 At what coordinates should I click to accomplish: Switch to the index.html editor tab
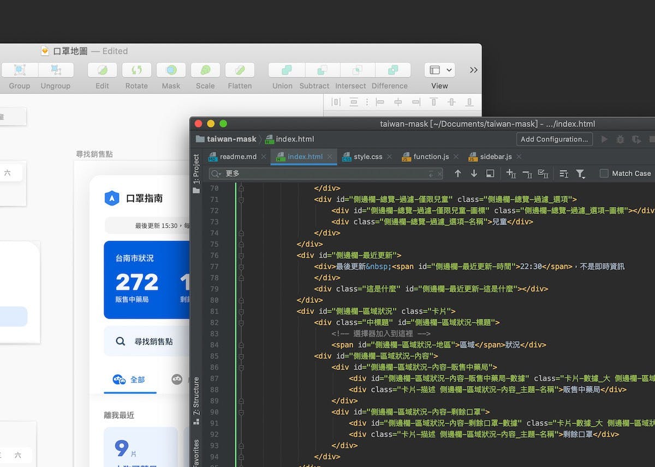coord(305,156)
